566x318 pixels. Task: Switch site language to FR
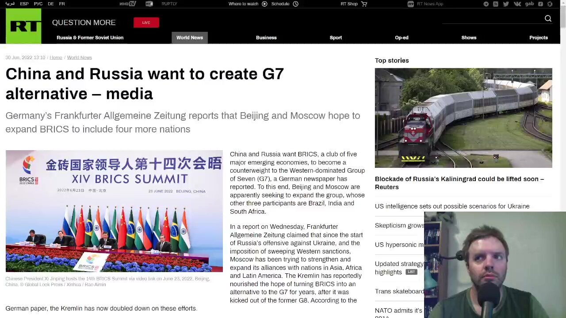tap(62, 4)
